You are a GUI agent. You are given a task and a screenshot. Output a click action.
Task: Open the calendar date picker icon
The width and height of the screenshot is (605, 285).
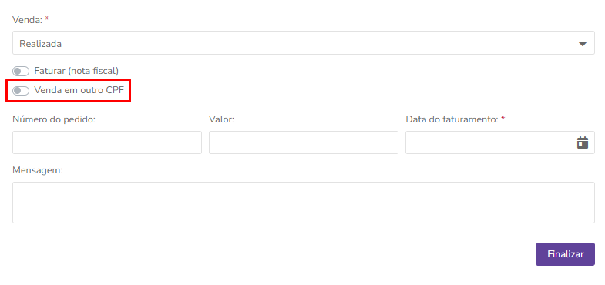pyautogui.click(x=582, y=142)
